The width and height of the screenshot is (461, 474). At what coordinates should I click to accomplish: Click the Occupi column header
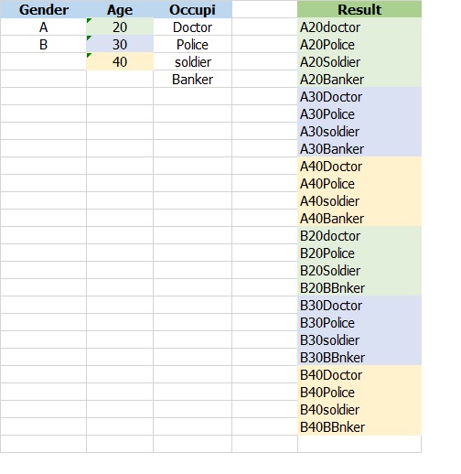192,9
